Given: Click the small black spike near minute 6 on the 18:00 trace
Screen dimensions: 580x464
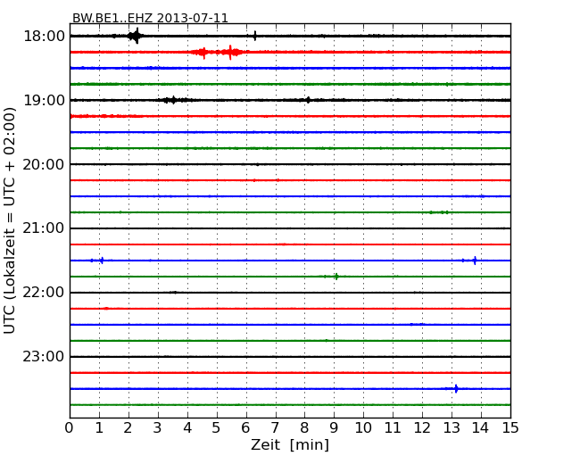Looking at the screenshot, I should 255,36.
